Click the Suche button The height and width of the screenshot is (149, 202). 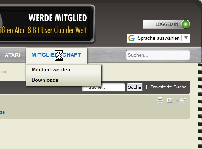click(x=134, y=87)
